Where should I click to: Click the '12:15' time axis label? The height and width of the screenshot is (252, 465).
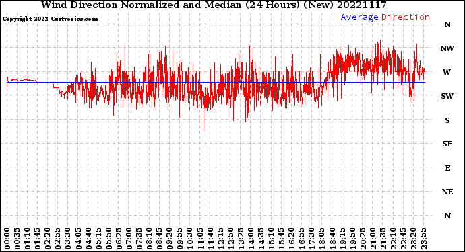pos(220,239)
